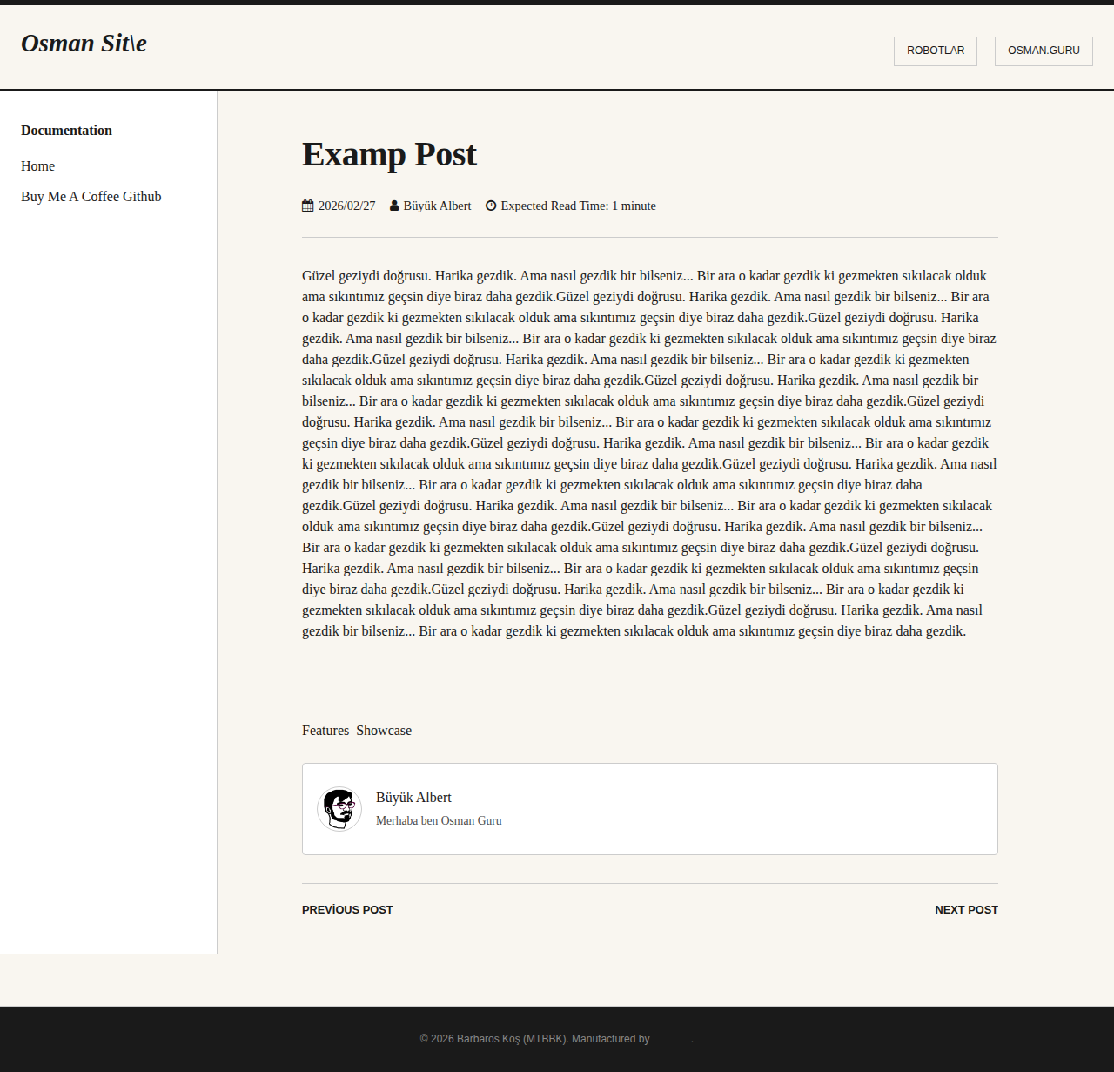Click the Expected Read Time text
The height and width of the screenshot is (1072, 1114).
click(x=579, y=206)
